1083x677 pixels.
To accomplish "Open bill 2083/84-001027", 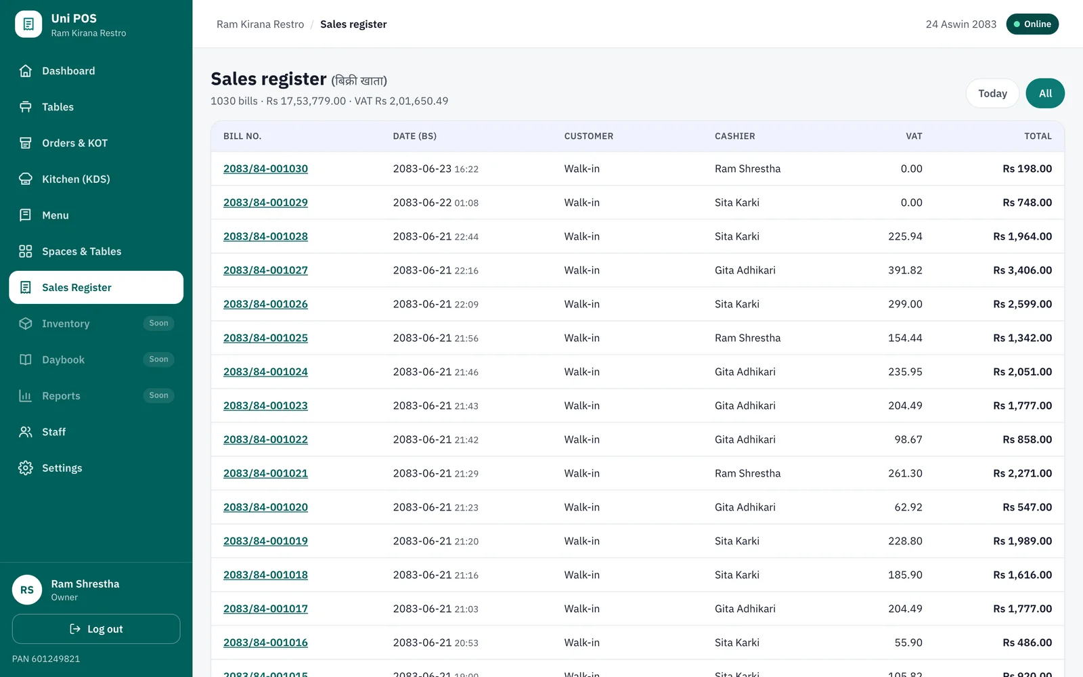I will (x=265, y=270).
